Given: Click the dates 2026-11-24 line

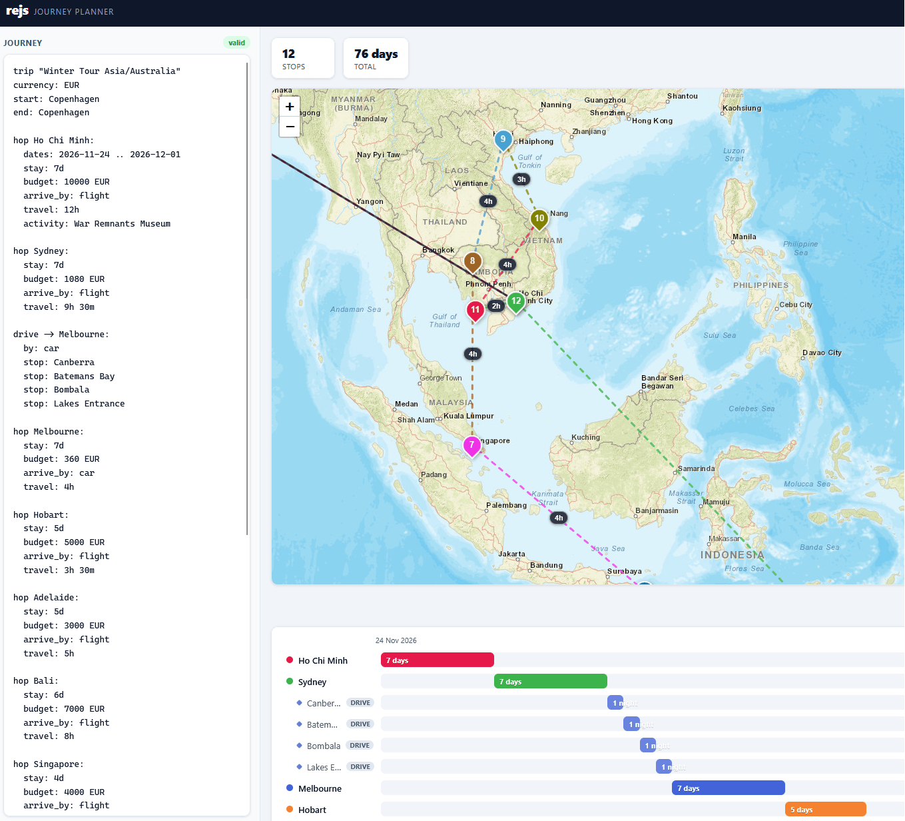Looking at the screenshot, I should coord(102,155).
